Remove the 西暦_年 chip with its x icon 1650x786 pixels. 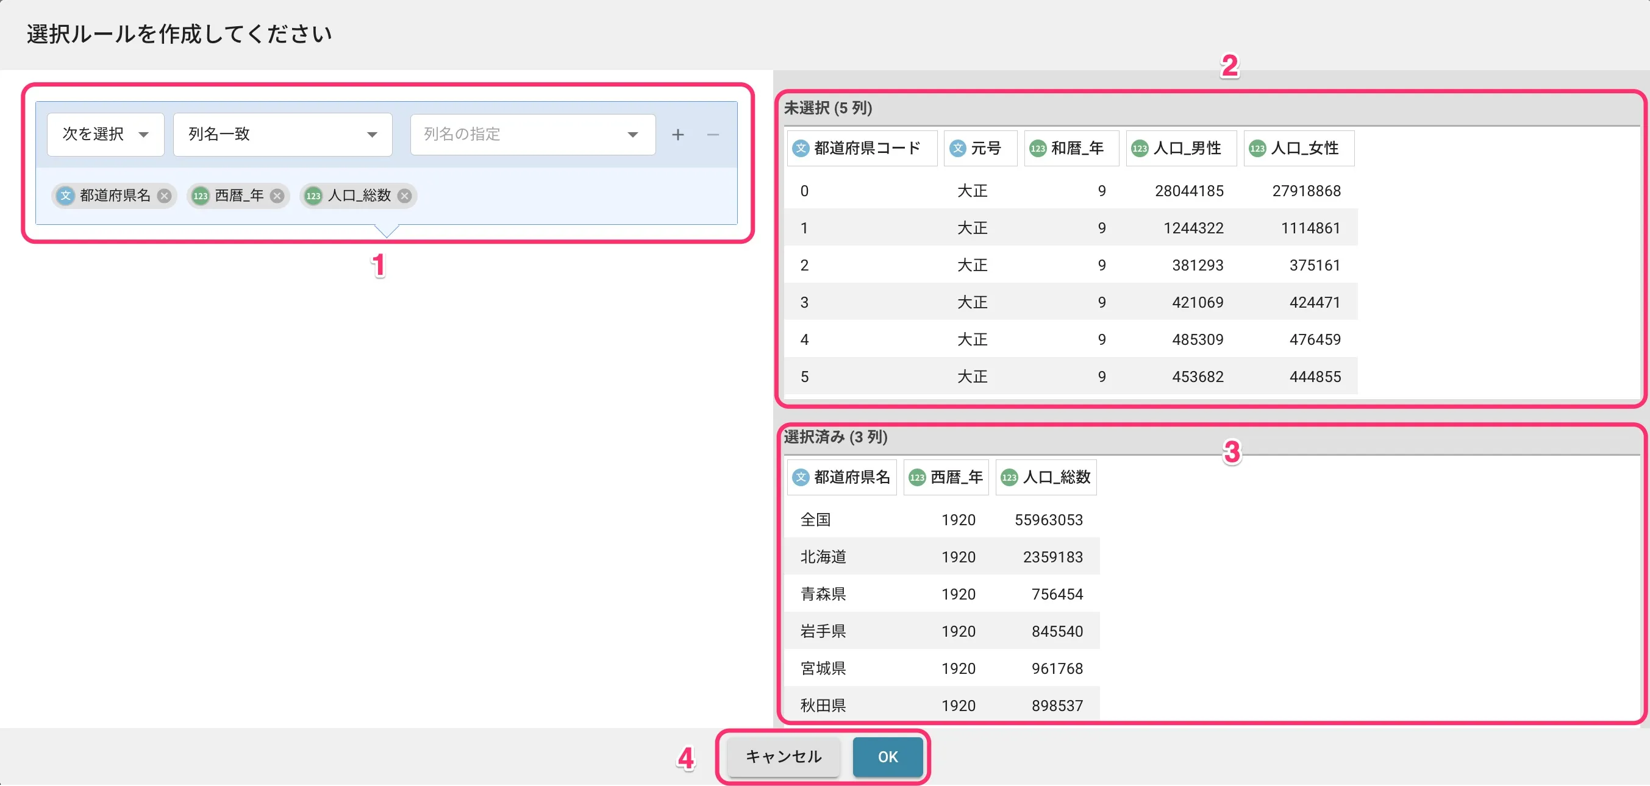[x=277, y=196]
